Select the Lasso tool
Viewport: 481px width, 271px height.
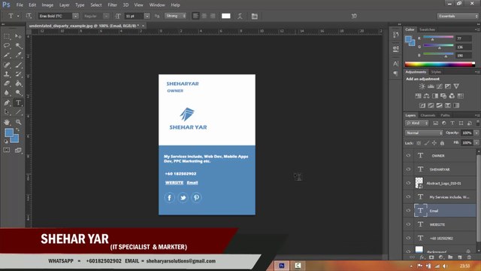point(7,46)
